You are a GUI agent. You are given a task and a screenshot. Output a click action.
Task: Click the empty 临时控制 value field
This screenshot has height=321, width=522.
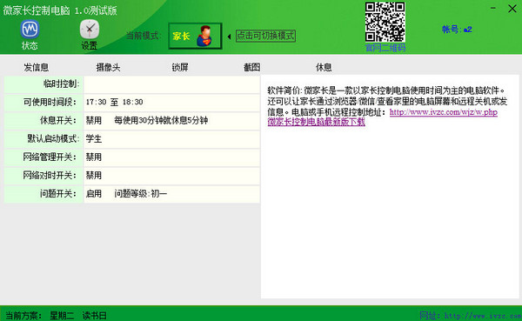171,84
